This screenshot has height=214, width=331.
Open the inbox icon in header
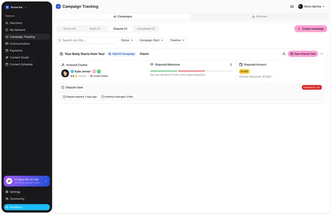(292, 7)
